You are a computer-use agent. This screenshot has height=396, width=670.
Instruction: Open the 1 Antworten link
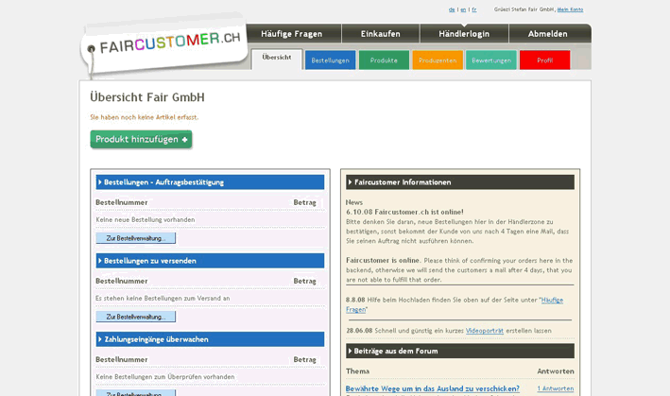pyautogui.click(x=556, y=388)
